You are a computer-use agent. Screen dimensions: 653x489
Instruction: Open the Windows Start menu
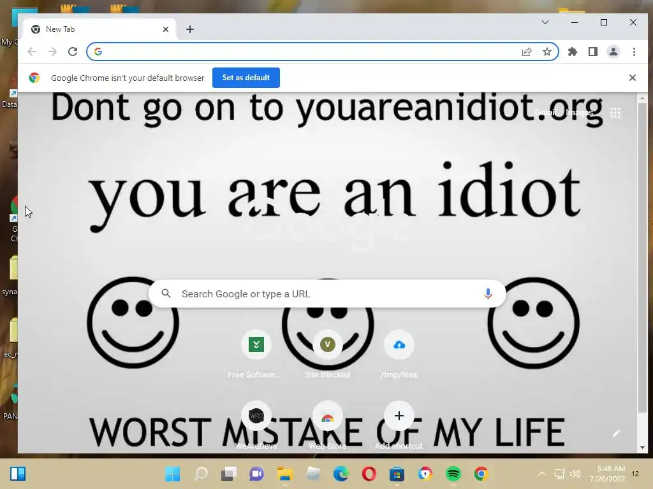(172, 474)
